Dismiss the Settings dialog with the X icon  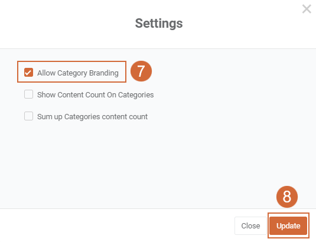307,9
